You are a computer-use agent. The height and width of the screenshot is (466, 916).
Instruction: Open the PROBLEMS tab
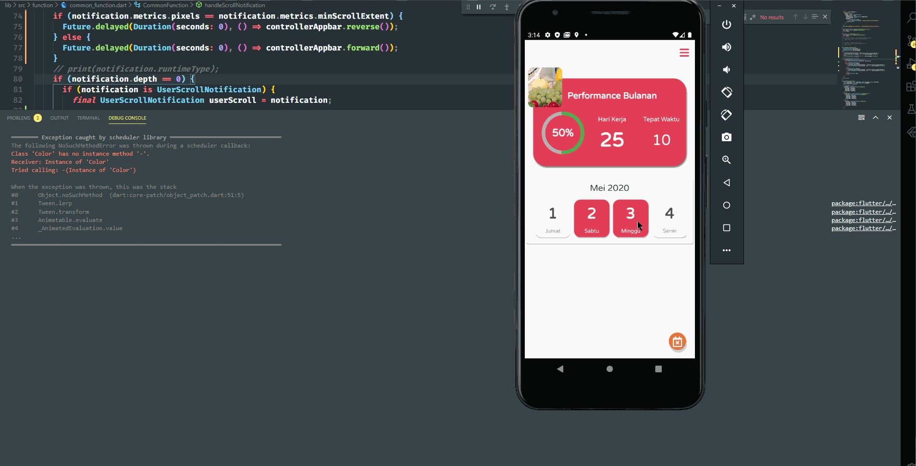click(x=19, y=118)
